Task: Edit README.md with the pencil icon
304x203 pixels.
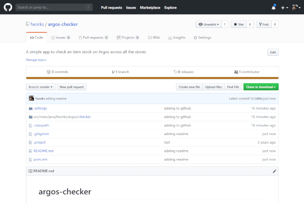Action: click(x=275, y=171)
